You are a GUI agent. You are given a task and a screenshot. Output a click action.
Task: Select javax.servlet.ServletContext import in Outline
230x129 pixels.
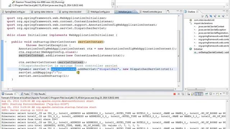(211, 27)
